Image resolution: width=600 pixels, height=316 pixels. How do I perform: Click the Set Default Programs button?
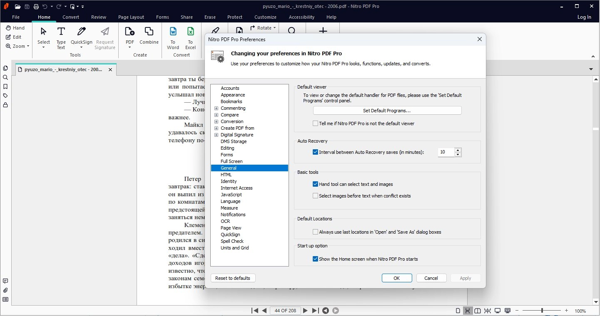pos(387,111)
